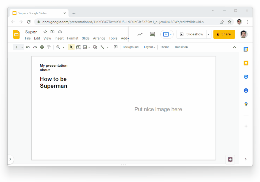Screen dimensions: 260x182
Task: Open Google account avatar in Slides header
Action: [x=243, y=34]
